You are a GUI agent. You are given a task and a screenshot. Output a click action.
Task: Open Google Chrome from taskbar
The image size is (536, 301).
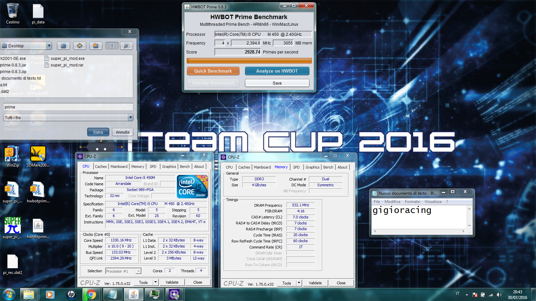coord(91,294)
